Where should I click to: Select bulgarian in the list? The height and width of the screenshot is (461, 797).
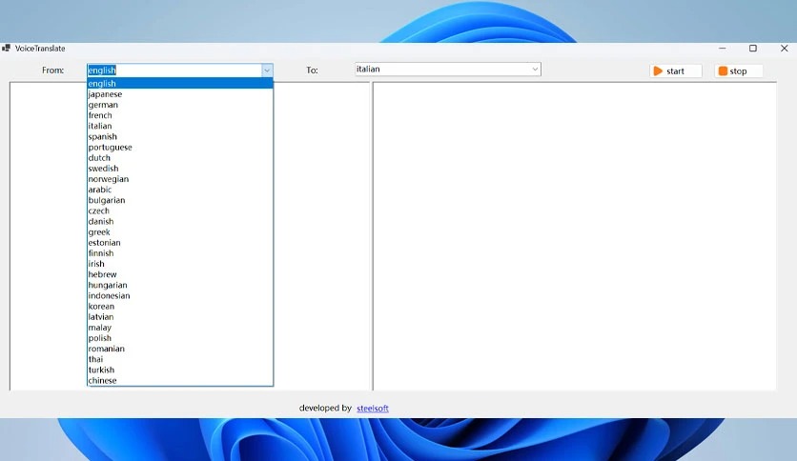[180, 200]
